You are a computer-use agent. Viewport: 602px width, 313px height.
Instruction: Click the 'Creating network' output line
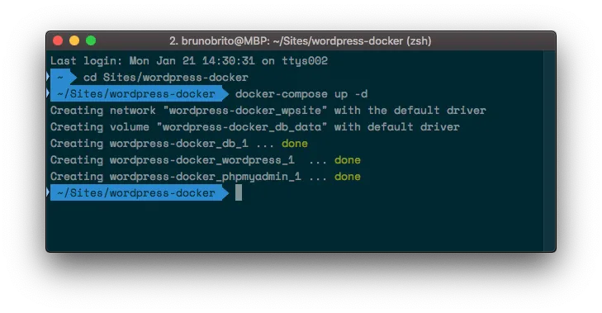268,110
